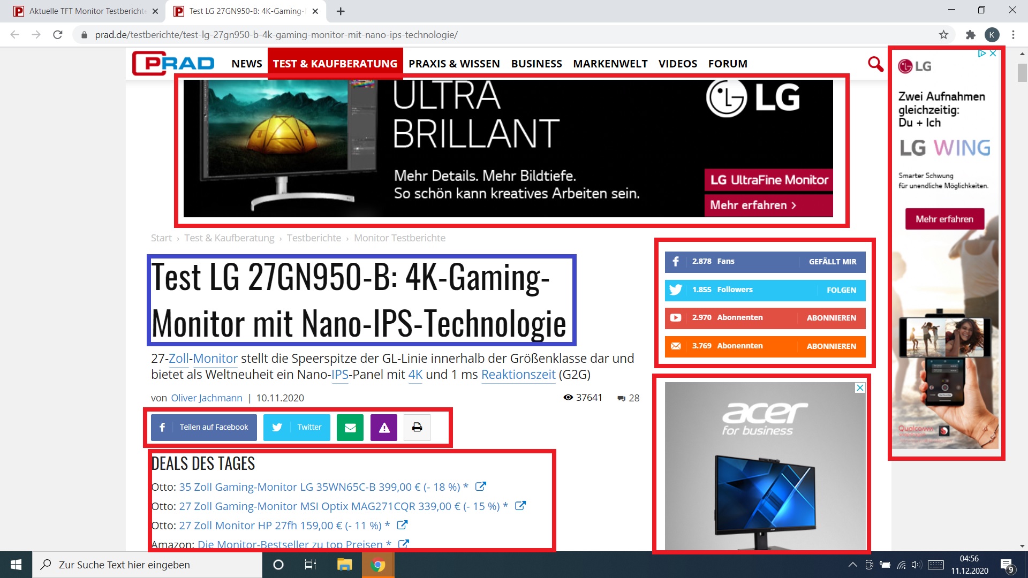Click the purple warning triangle share icon

[384, 427]
